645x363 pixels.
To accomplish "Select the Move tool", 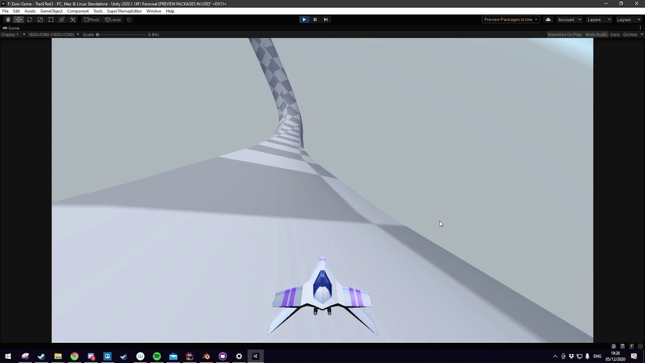I will (18, 19).
